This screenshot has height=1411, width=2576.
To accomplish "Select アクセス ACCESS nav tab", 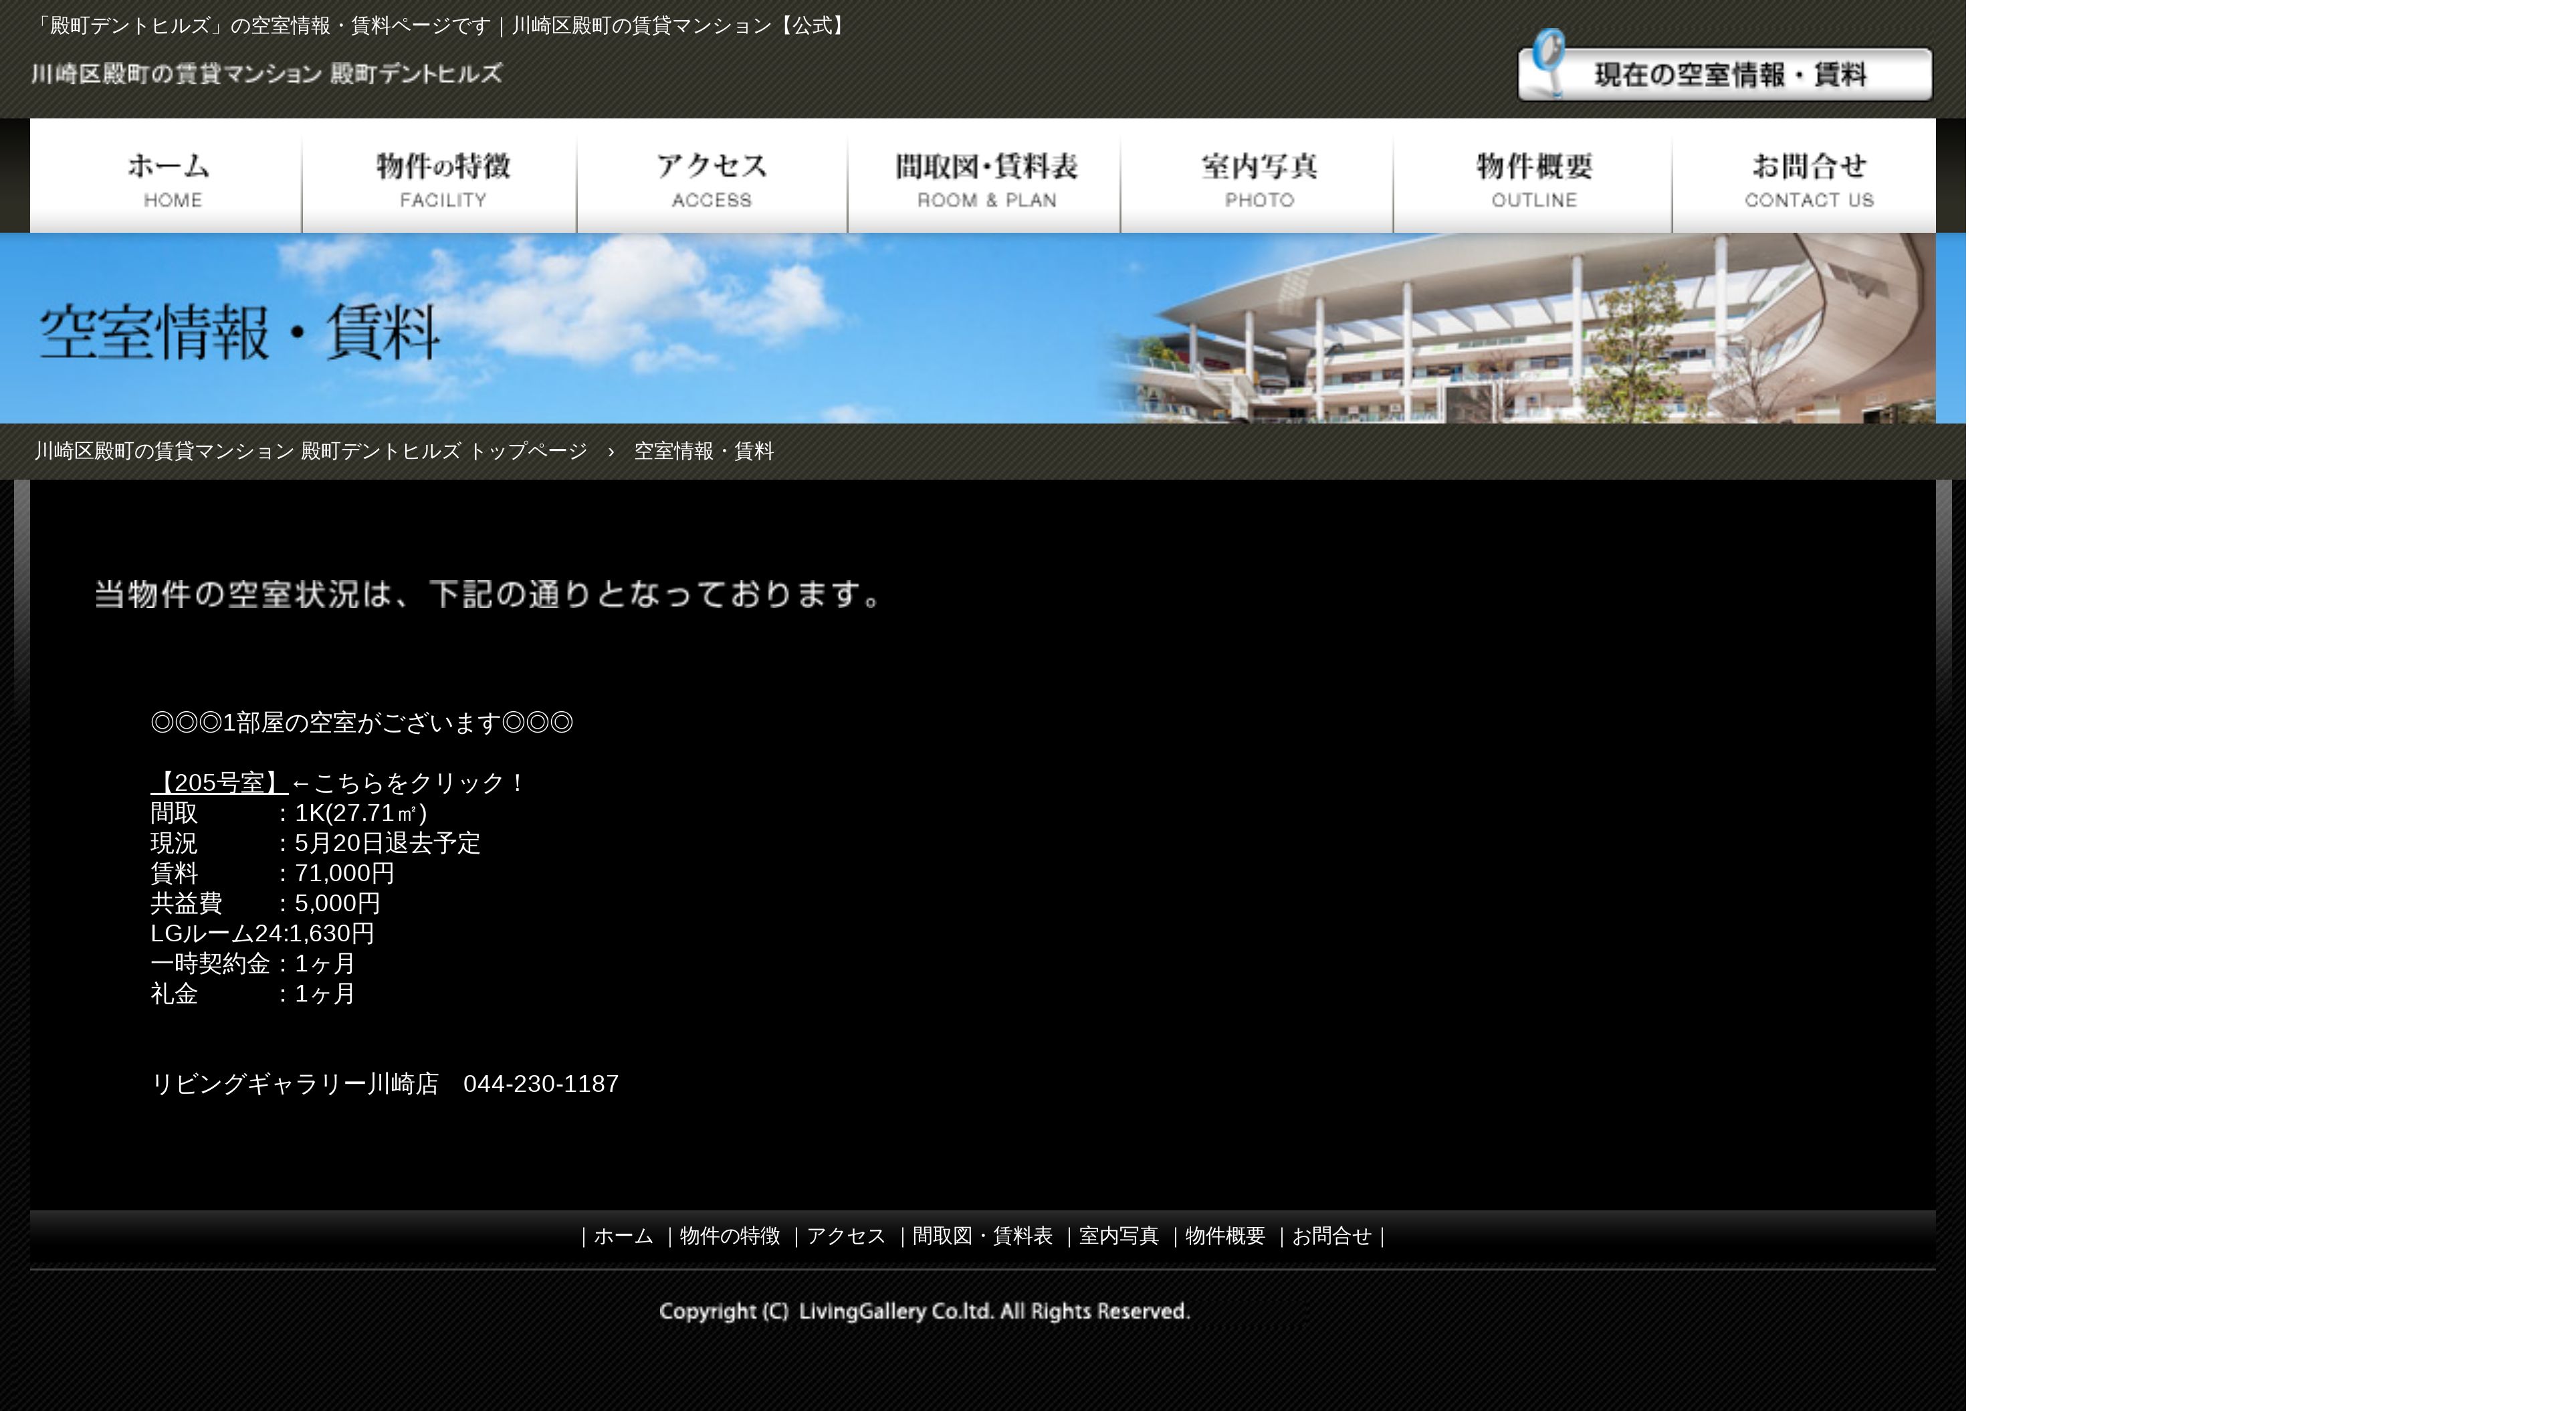I will click(712, 177).
